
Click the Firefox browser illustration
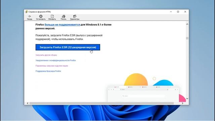(146, 88)
